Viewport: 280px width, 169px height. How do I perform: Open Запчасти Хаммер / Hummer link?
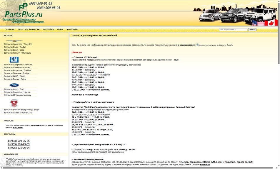[x=17, y=67]
